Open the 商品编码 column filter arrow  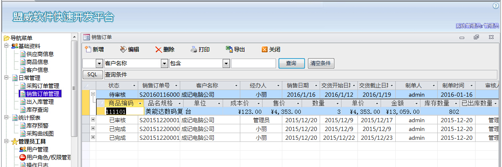[140, 103]
